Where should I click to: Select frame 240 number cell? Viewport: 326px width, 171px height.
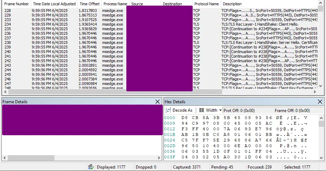(x=8, y=52)
